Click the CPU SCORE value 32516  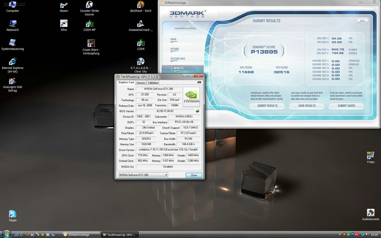[281, 72]
